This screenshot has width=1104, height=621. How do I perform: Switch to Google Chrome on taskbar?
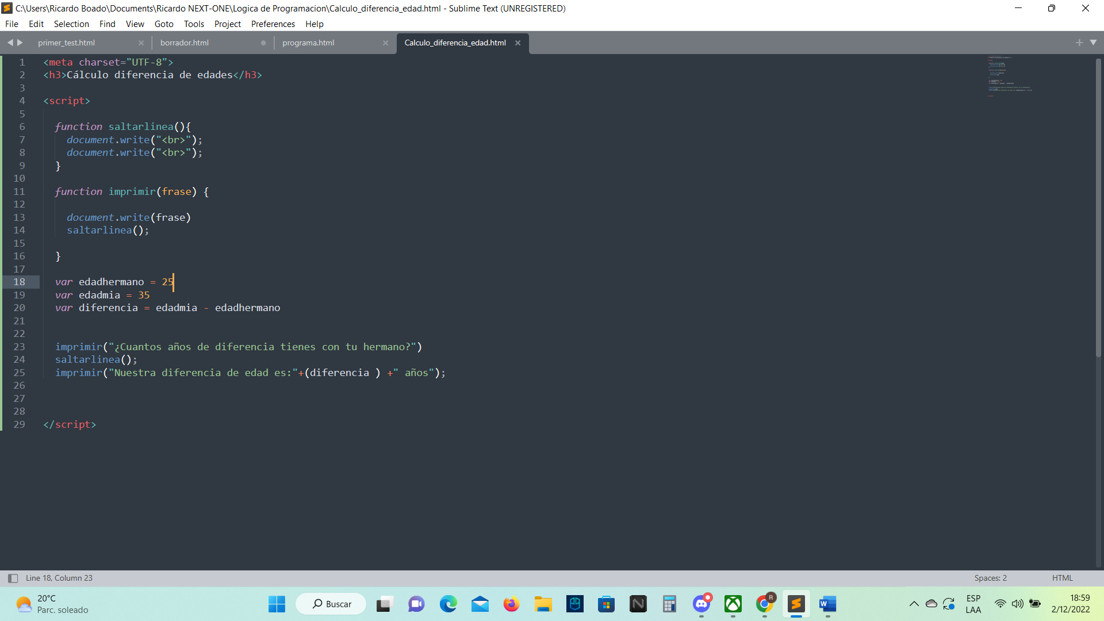click(x=765, y=604)
